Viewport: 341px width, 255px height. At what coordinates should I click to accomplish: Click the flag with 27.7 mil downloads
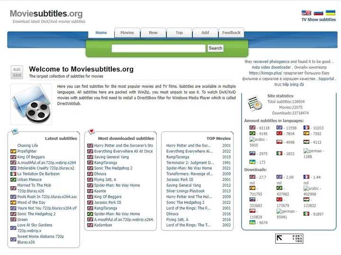(x=252, y=177)
